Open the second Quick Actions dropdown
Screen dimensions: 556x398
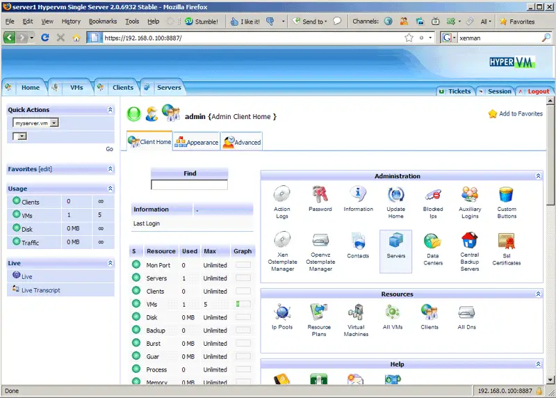coord(20,136)
